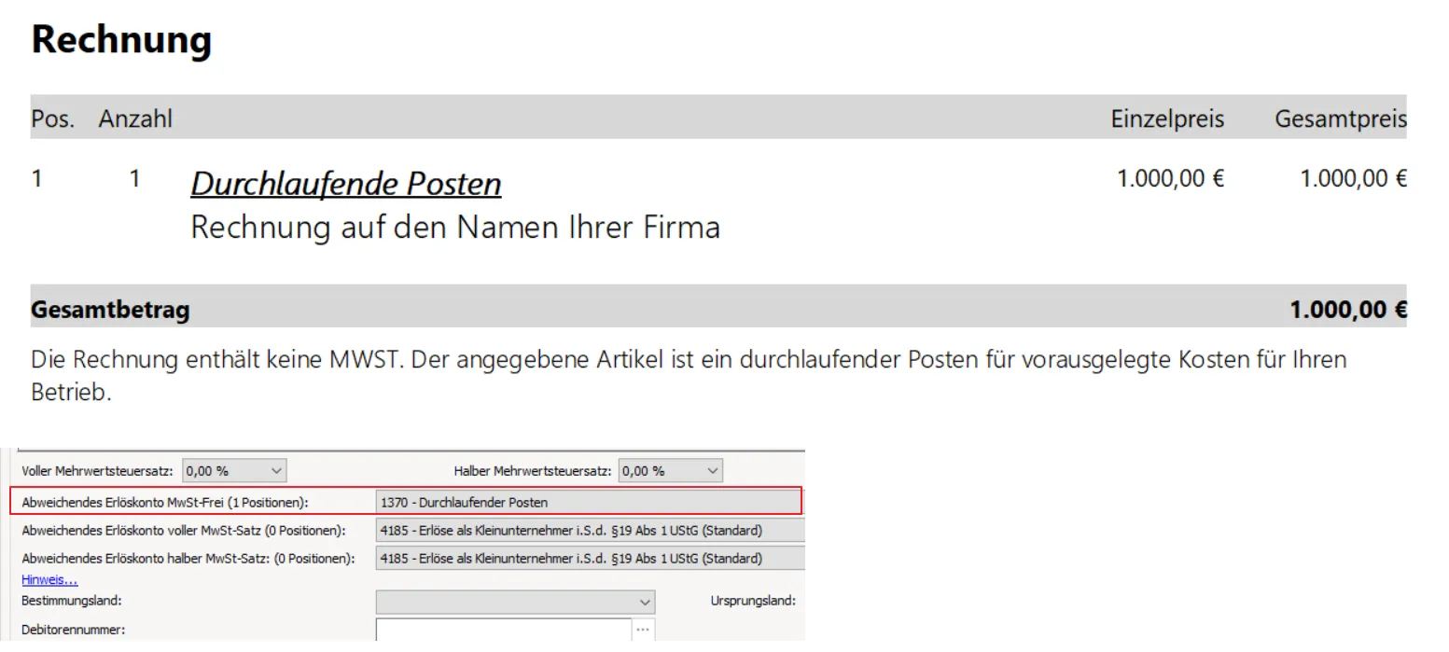Click the Rechnung heading
The height and width of the screenshot is (652, 1449).
(x=121, y=40)
